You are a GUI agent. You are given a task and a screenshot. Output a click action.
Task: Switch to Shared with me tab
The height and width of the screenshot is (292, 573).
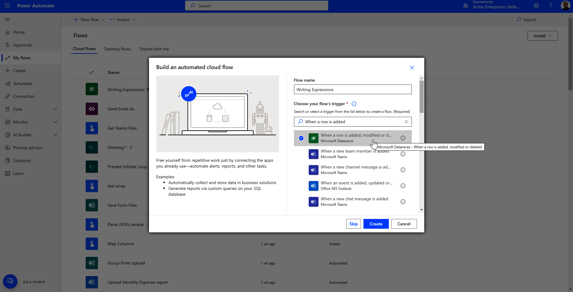tap(154, 49)
